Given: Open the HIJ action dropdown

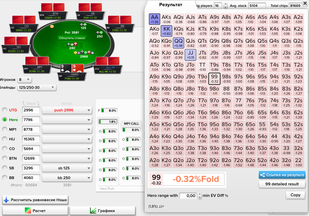Looking at the screenshot, I should click(67, 139).
